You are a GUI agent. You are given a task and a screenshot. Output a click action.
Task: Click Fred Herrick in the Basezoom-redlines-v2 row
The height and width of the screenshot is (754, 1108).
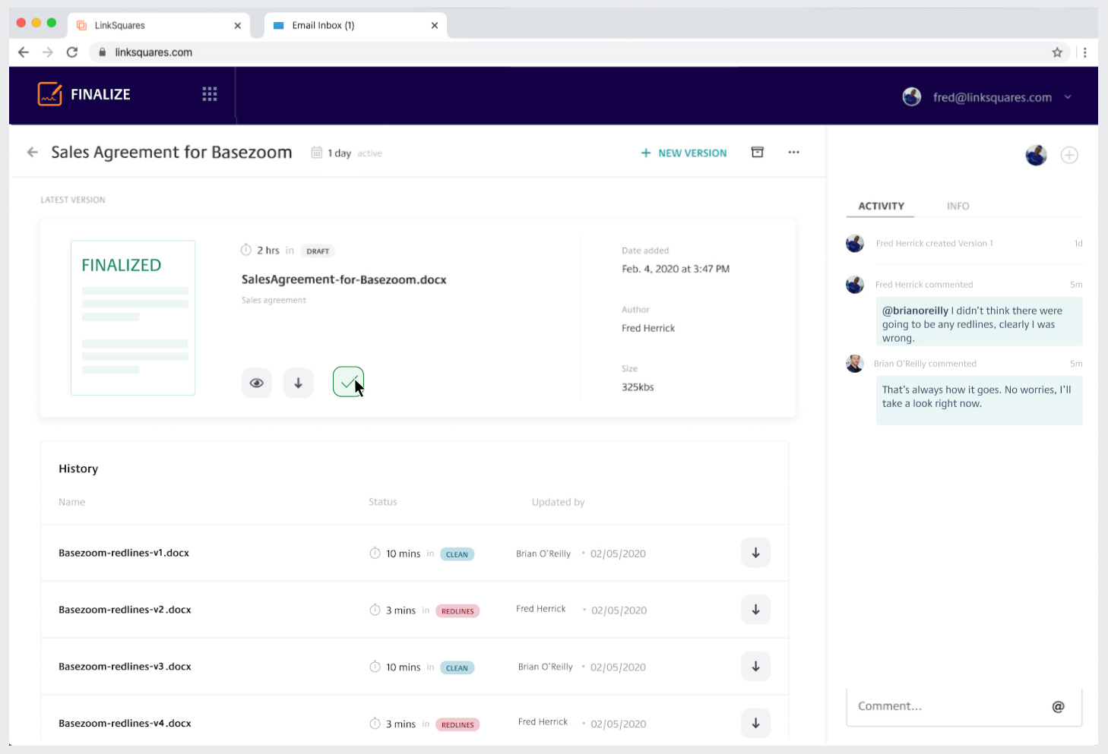tap(541, 609)
